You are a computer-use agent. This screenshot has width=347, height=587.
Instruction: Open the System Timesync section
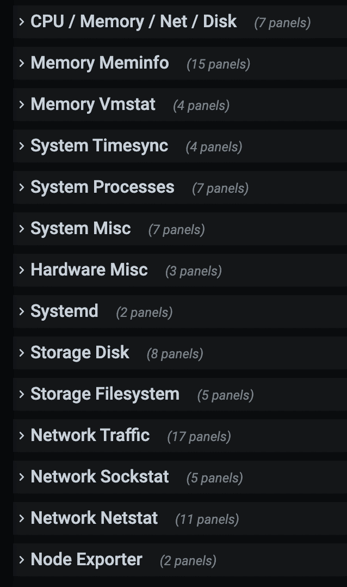tap(99, 146)
